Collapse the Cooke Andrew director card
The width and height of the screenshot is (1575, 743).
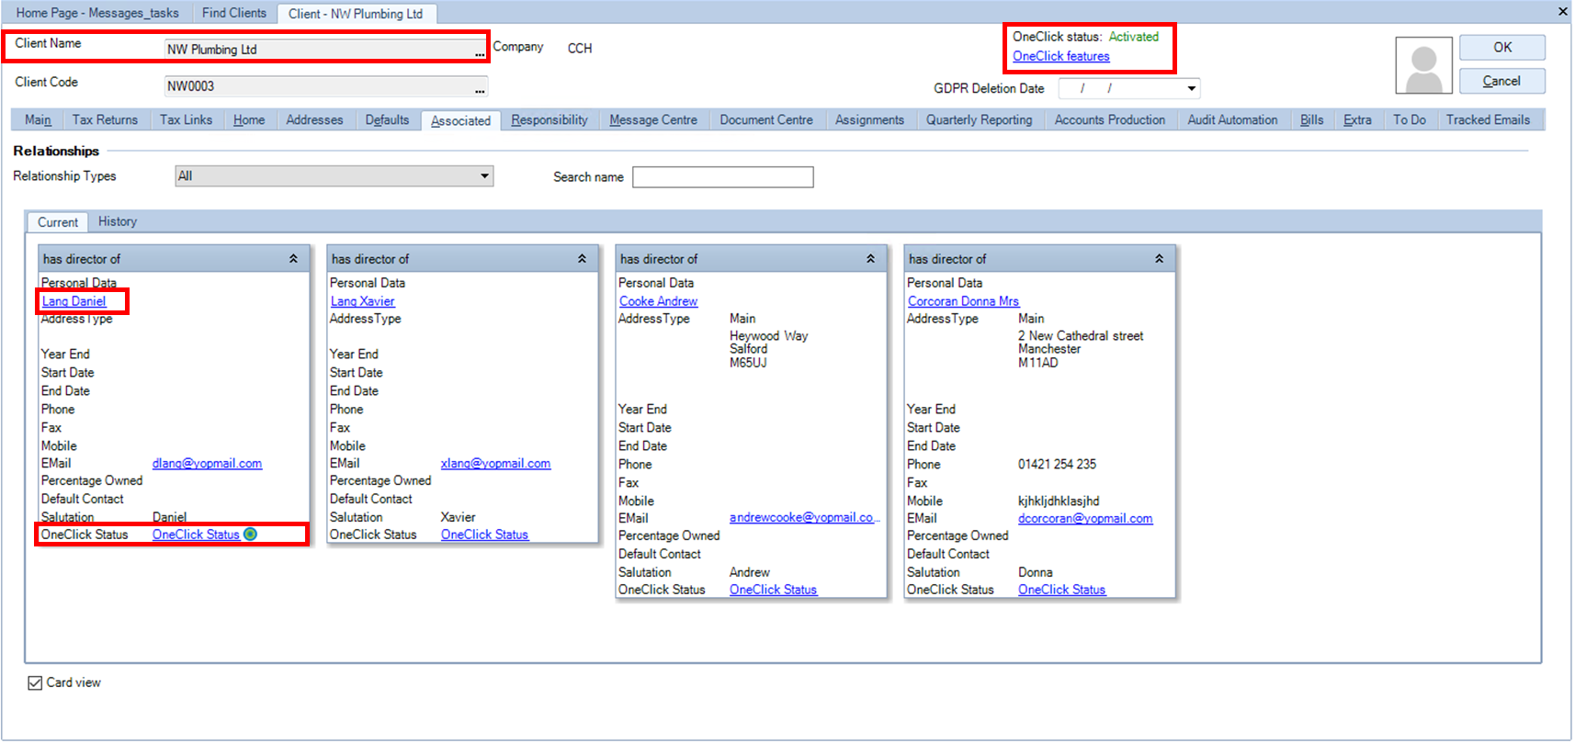coord(870,259)
